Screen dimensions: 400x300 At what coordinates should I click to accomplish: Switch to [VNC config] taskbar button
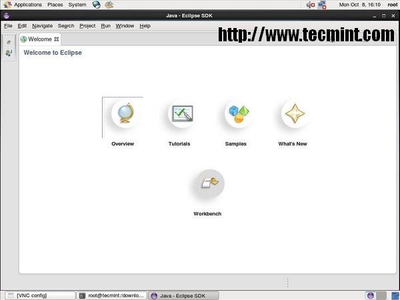point(40,295)
